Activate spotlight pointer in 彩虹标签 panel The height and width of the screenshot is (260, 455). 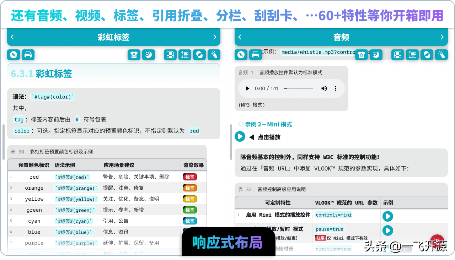coord(214,55)
